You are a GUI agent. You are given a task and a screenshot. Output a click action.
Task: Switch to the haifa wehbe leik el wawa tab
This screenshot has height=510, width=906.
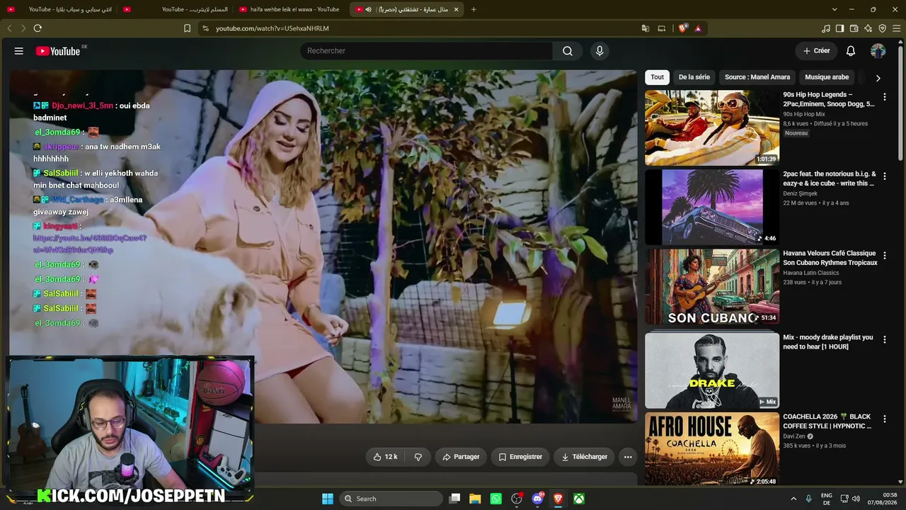(289, 9)
